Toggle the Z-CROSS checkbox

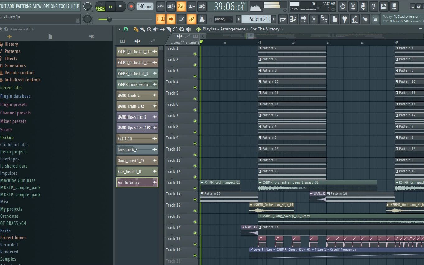[x=183, y=43]
